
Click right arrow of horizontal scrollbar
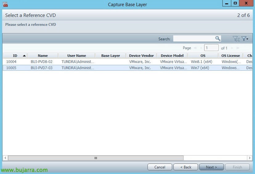[x=250, y=158]
